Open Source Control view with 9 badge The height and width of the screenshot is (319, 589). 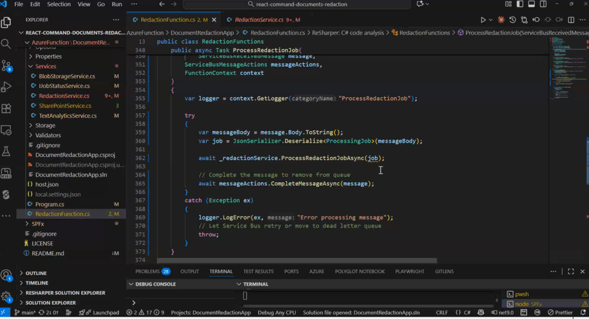(x=6, y=65)
